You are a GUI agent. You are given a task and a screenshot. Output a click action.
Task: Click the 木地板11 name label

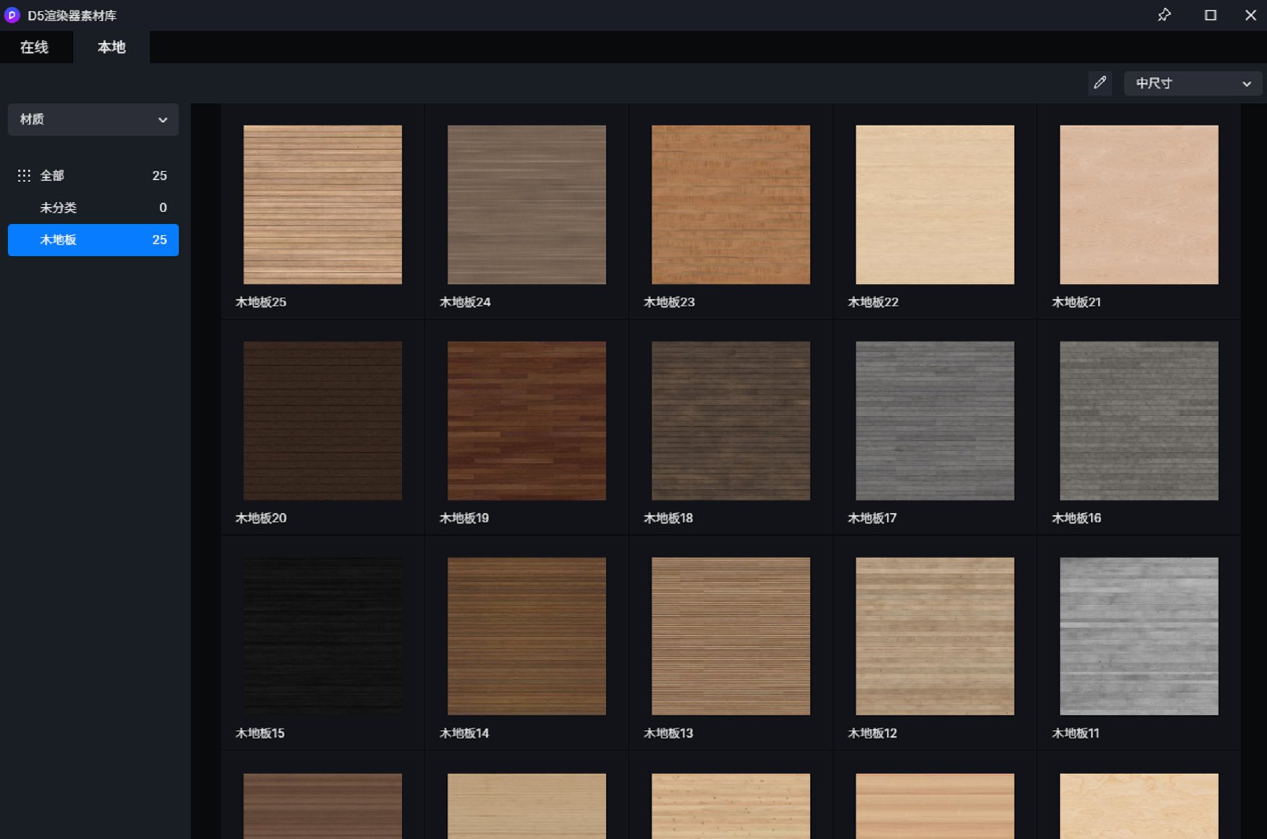[1076, 733]
